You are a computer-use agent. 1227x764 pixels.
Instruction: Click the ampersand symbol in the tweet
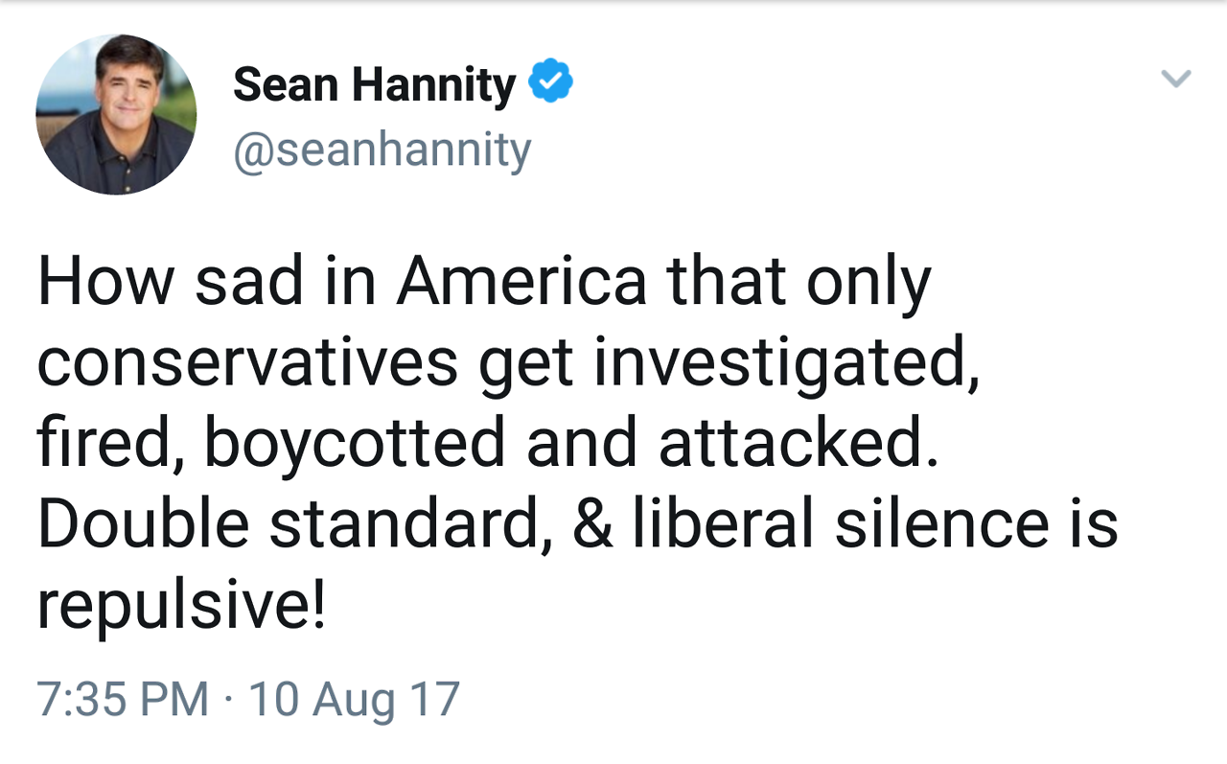point(593,525)
